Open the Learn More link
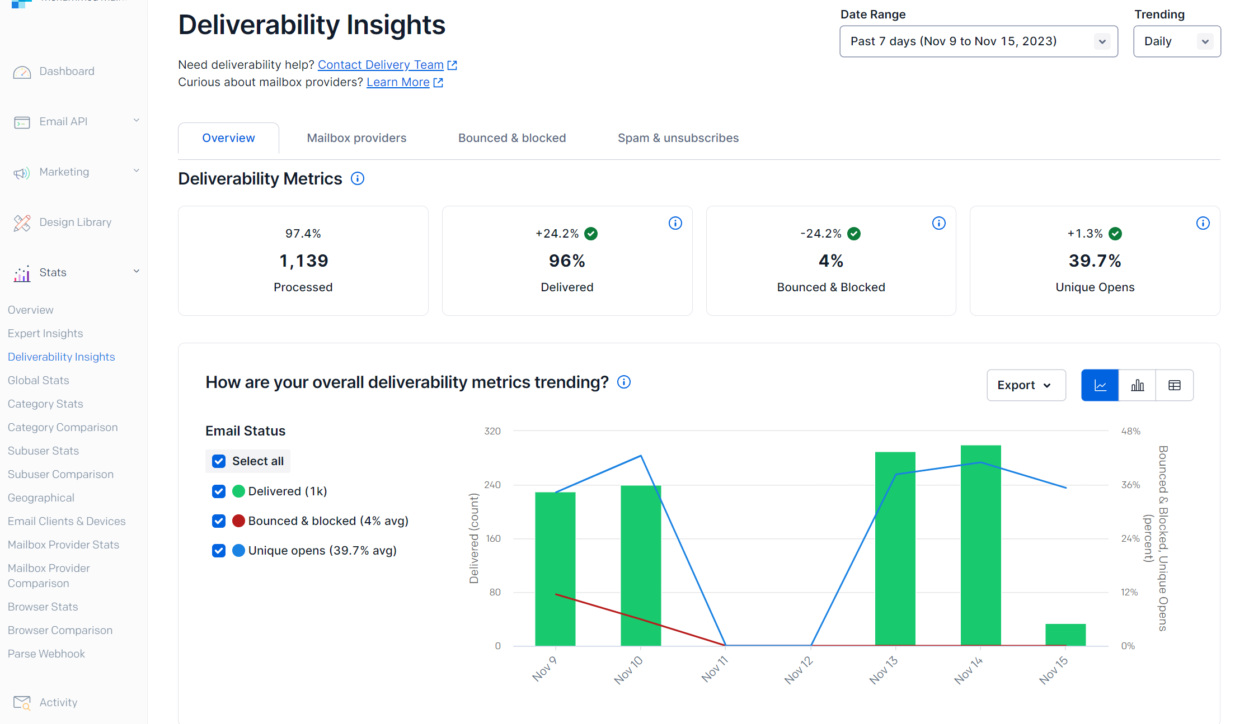The height and width of the screenshot is (724, 1249). 398,82
